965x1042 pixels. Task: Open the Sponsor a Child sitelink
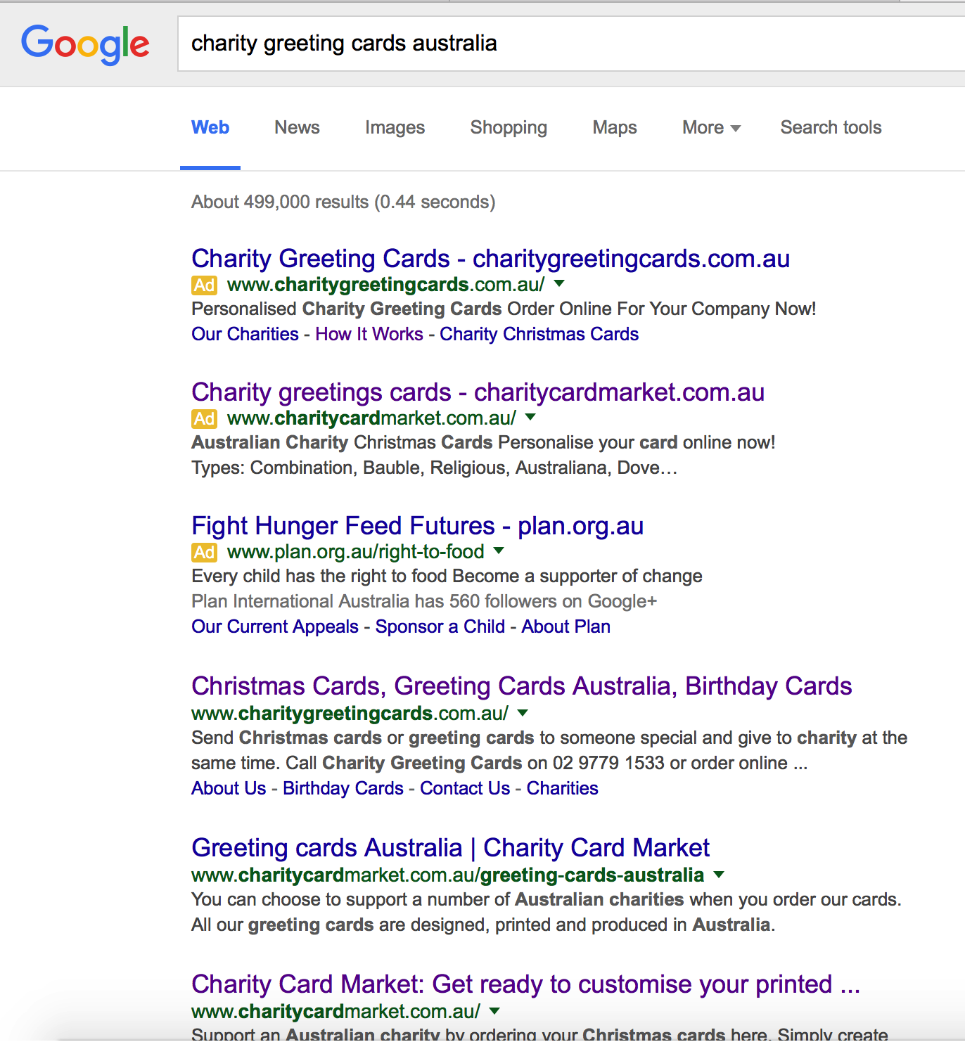[440, 626]
